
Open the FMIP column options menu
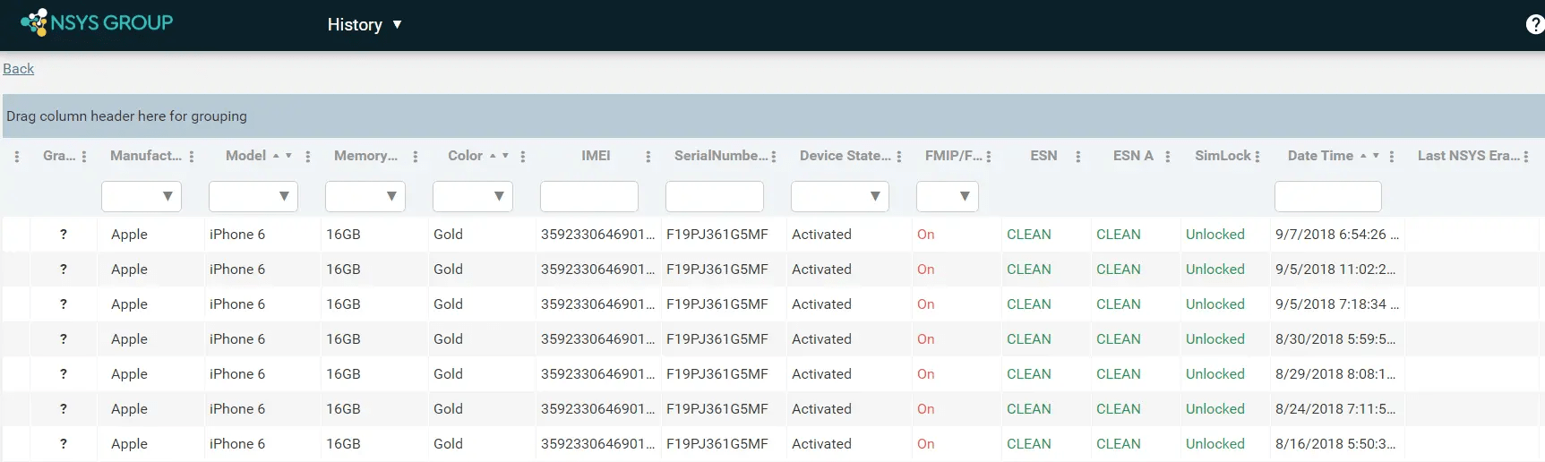pyautogui.click(x=989, y=157)
